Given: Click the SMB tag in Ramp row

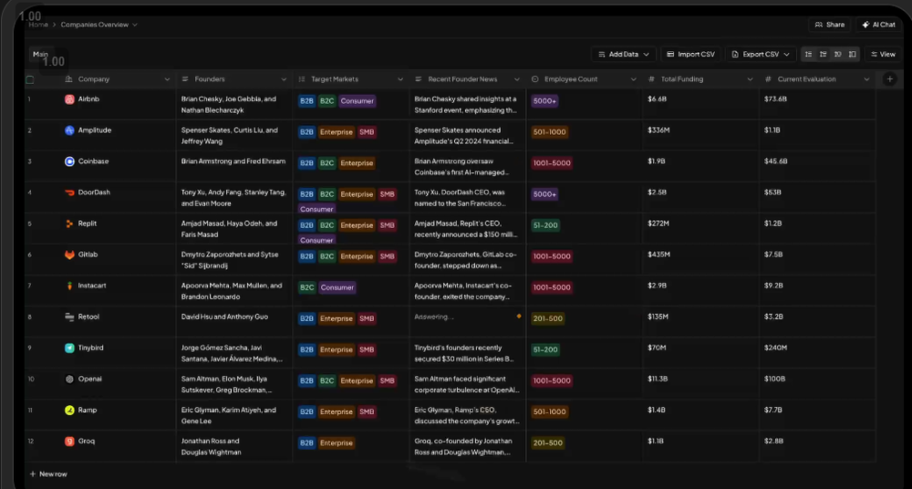Looking at the screenshot, I should [367, 412].
